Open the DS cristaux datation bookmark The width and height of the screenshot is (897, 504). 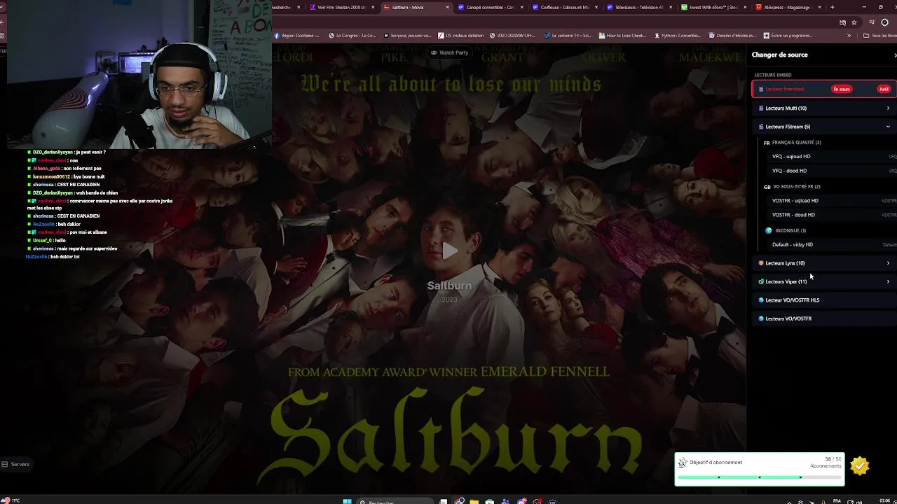click(x=460, y=35)
